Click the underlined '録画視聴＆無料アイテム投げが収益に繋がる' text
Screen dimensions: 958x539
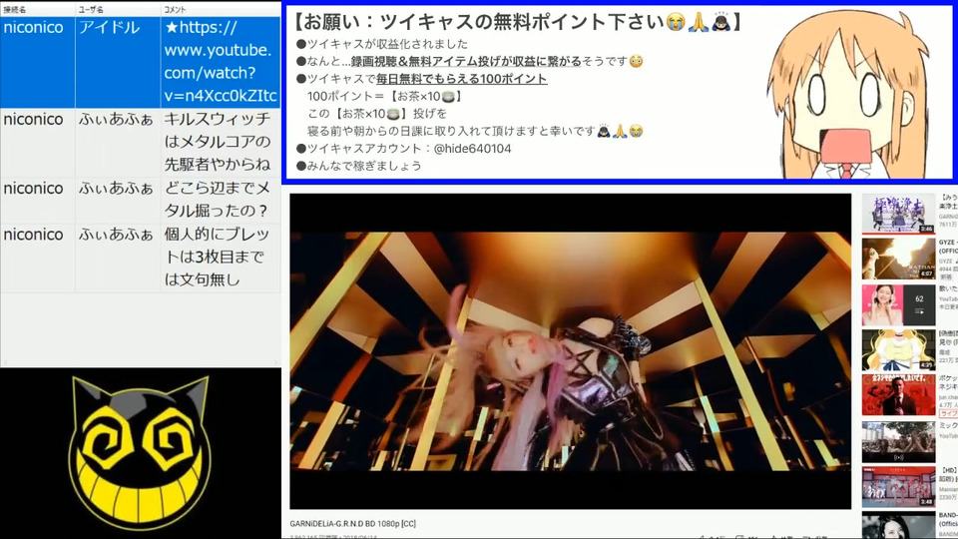coord(466,61)
